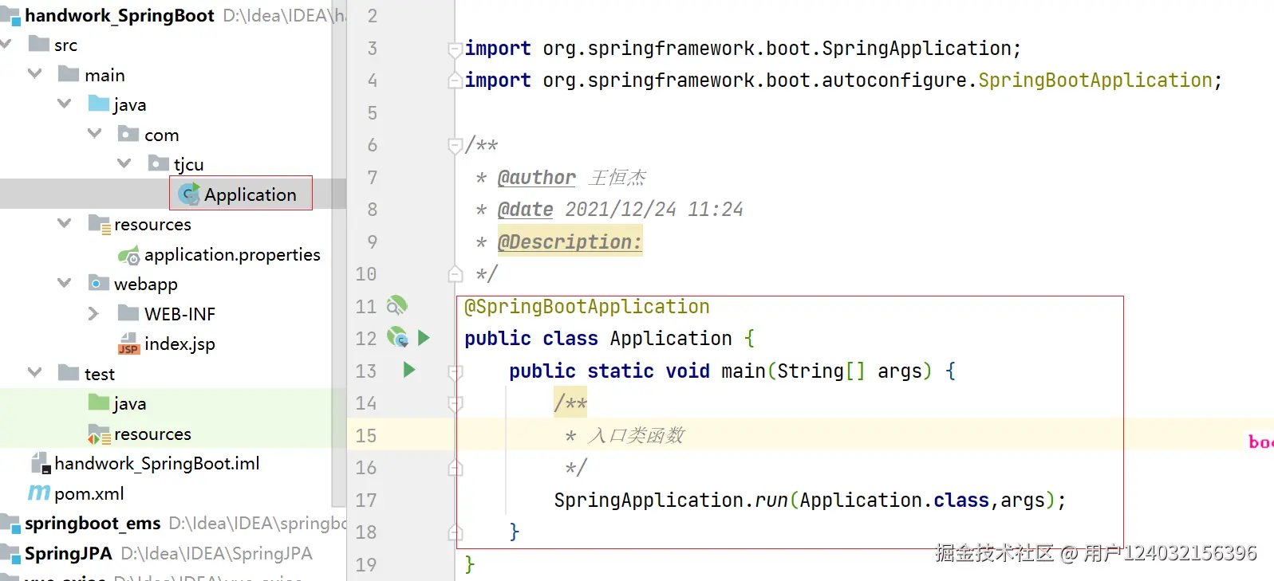Click SpringBootApplication in the import statement
1274x581 pixels.
pos(1095,80)
